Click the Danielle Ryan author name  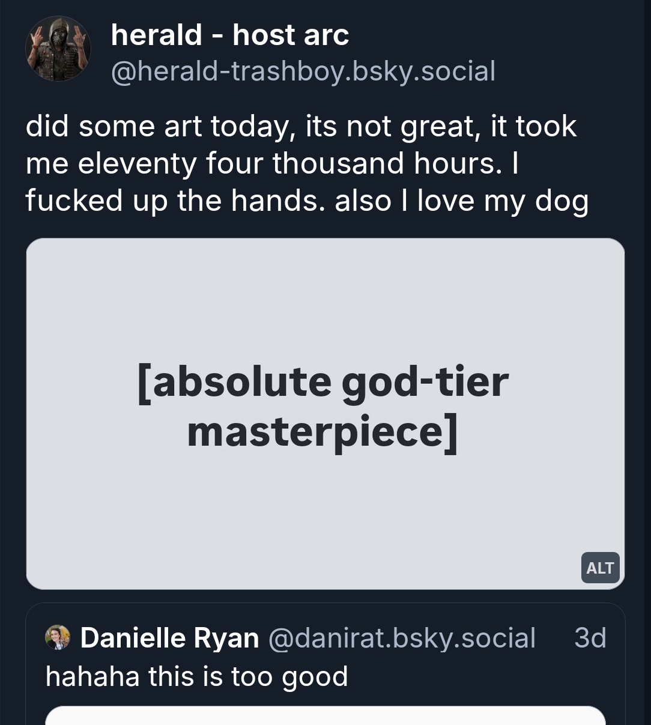click(169, 637)
